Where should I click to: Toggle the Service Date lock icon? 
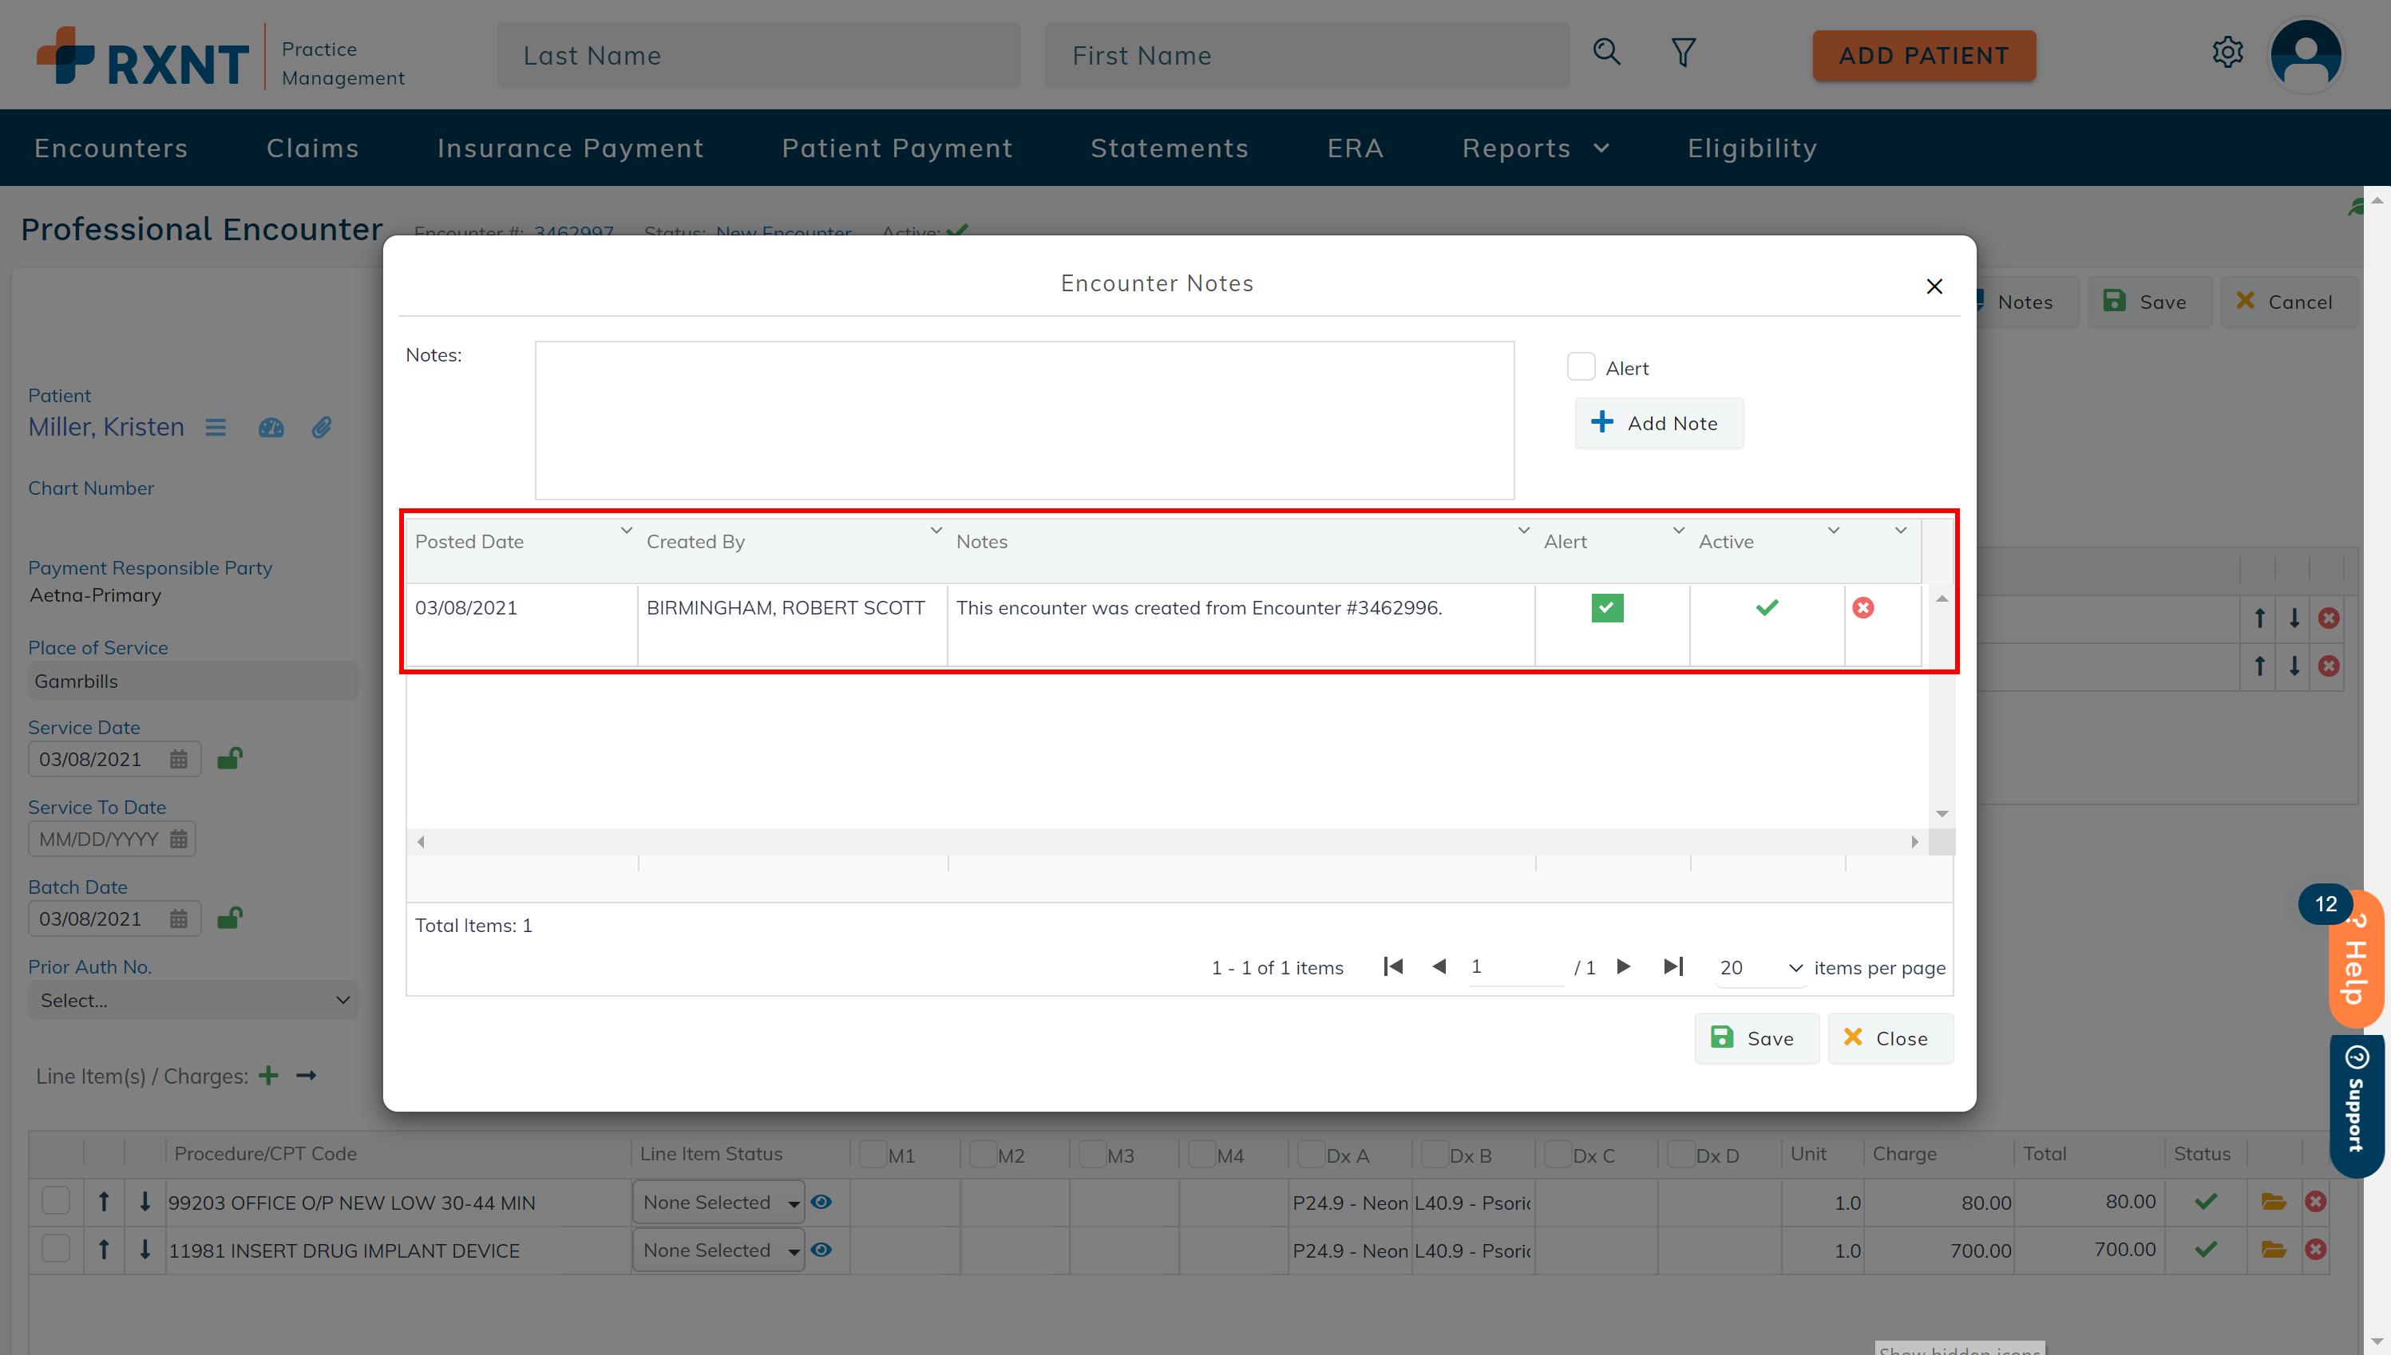coord(229,758)
